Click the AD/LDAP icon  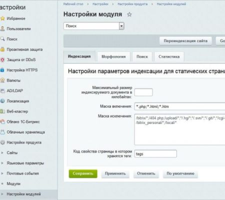[2, 91]
